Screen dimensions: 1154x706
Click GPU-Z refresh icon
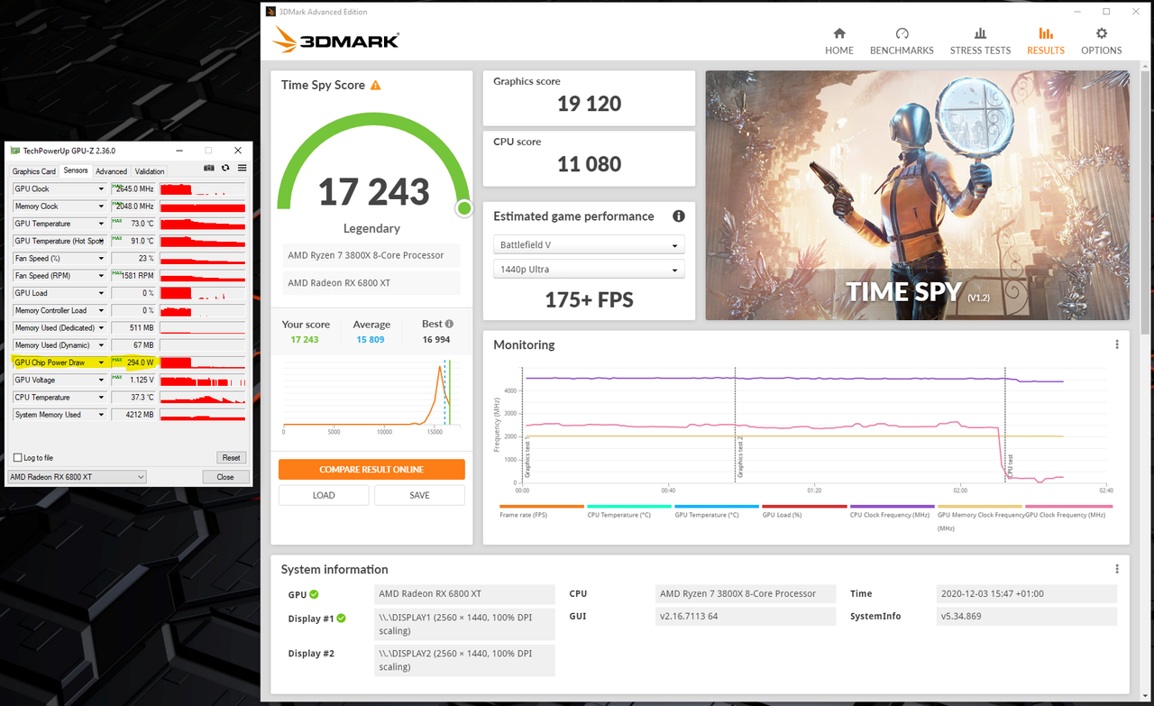point(225,168)
